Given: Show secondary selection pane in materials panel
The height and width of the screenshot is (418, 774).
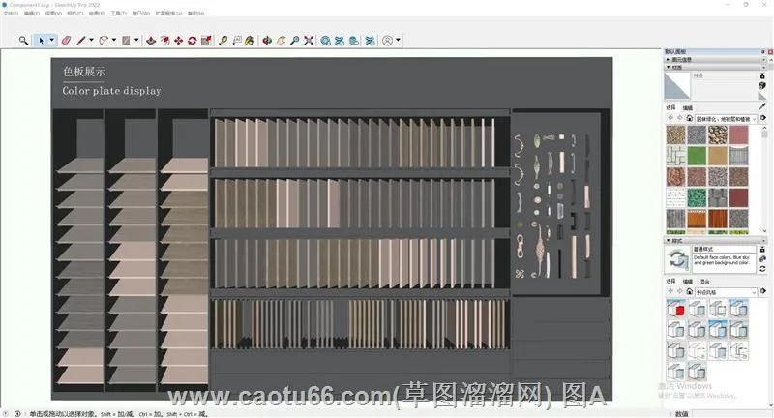Looking at the screenshot, I should pyautogui.click(x=762, y=76).
